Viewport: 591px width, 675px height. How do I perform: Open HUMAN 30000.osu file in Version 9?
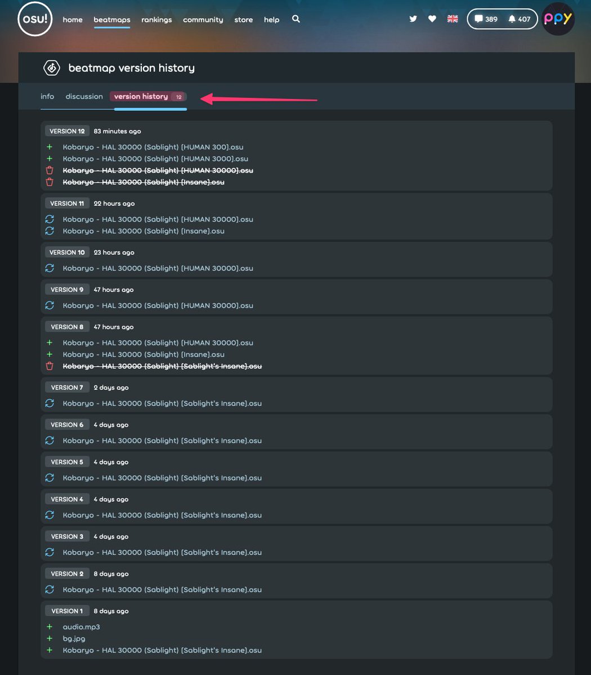pyautogui.click(x=158, y=305)
